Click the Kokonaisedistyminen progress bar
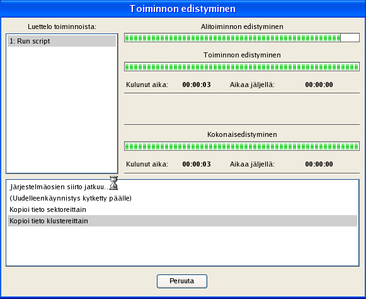The image size is (366, 299). click(x=242, y=146)
